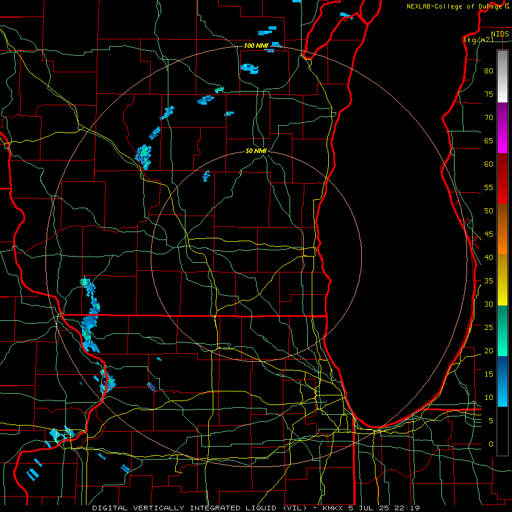Viewport: 512px width, 512px height.
Task: Click the 20 value on color scale
Action: coord(489,351)
